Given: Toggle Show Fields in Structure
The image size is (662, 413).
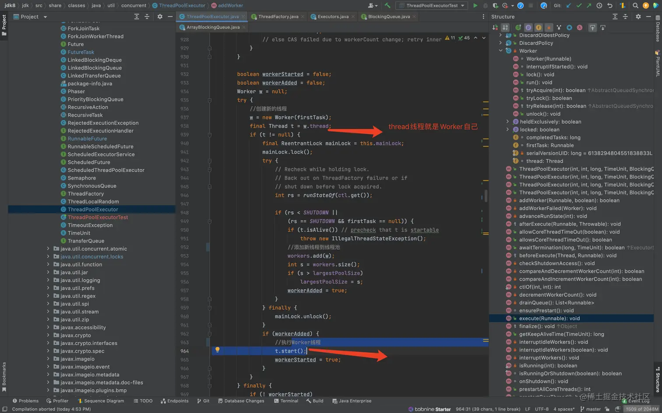Looking at the screenshot, I should pyautogui.click(x=539, y=28).
